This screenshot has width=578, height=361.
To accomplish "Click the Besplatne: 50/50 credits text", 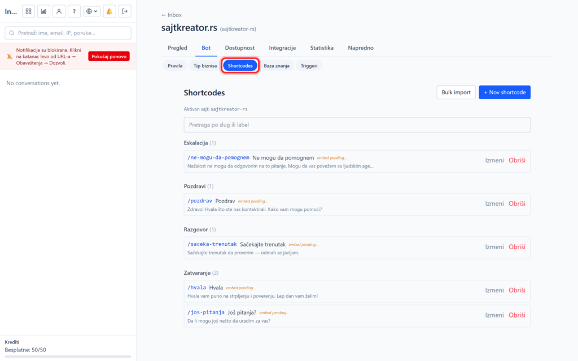I will click(25, 350).
